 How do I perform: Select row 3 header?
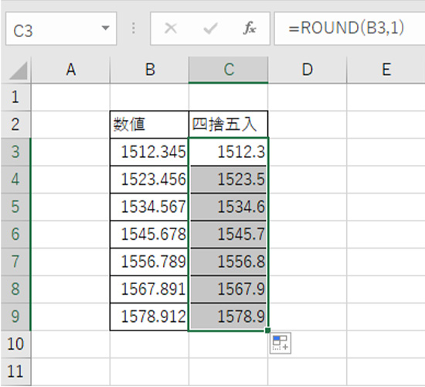click(x=15, y=152)
